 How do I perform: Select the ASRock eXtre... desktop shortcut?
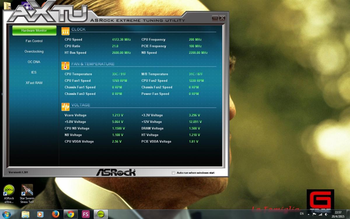coord(9,194)
